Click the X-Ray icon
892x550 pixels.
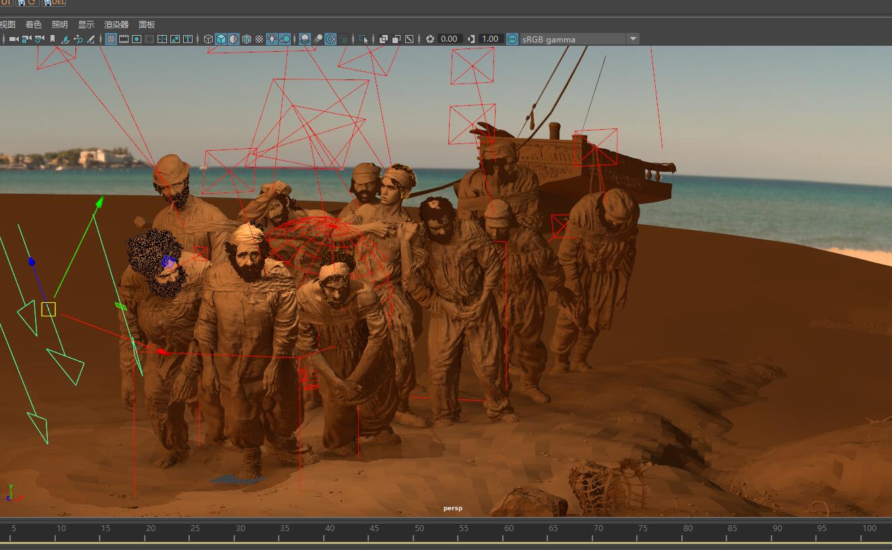tap(384, 39)
